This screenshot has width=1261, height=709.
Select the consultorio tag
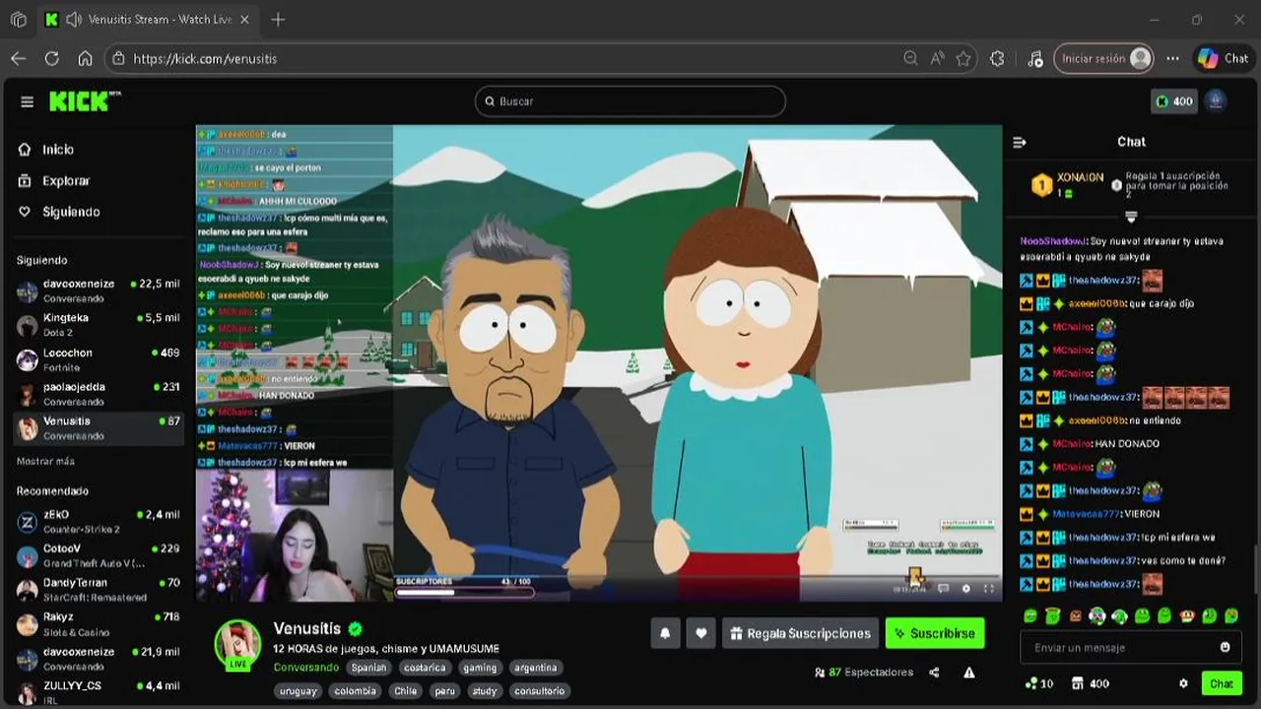click(540, 691)
